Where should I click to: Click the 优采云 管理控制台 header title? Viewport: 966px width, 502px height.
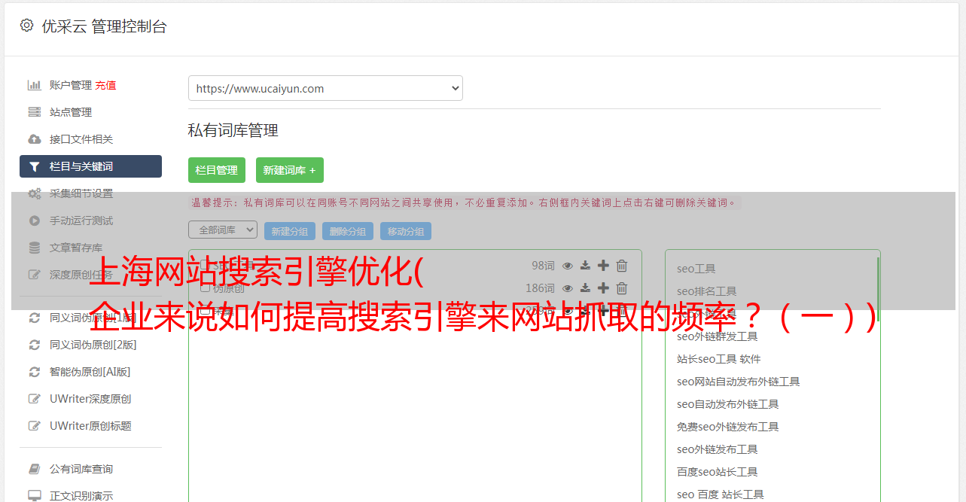point(104,26)
